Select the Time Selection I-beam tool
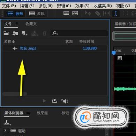Viewport: 136px width, 136px height. (x=116, y=14)
